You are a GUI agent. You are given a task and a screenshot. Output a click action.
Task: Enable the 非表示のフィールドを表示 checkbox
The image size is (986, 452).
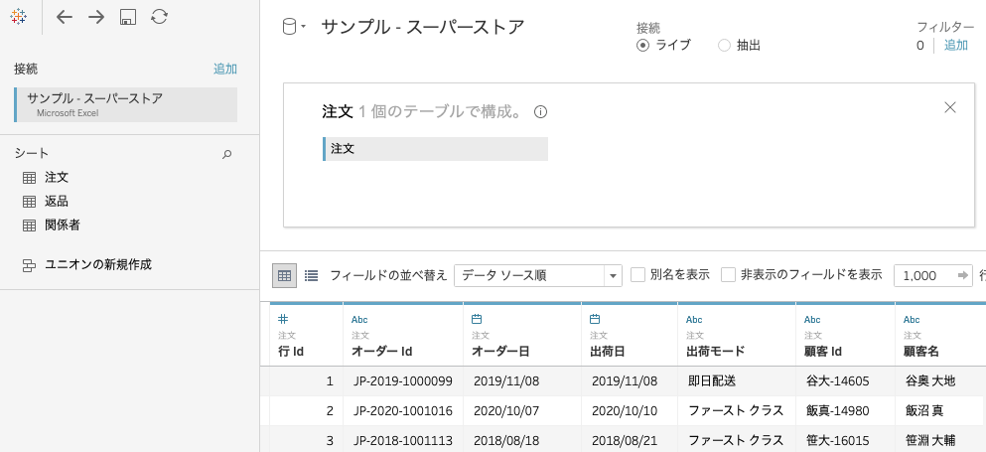[x=728, y=275]
